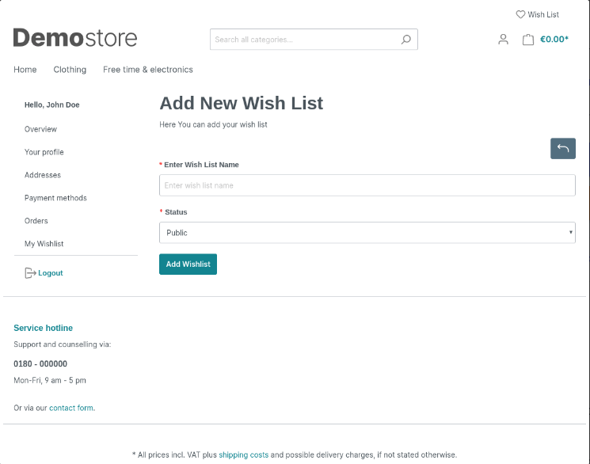Open the Status dropdown
Screen dimensions: 590x464
367,233
